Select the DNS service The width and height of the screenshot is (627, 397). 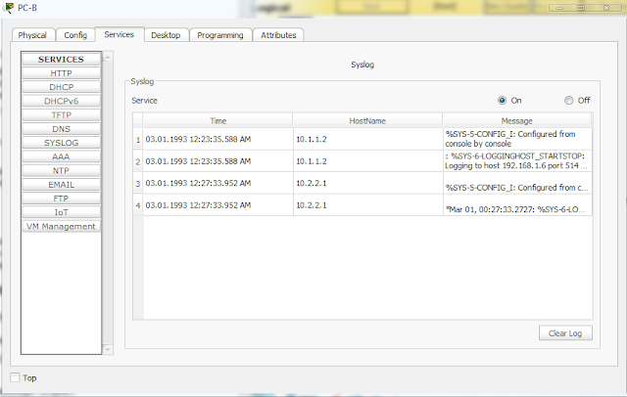point(61,129)
